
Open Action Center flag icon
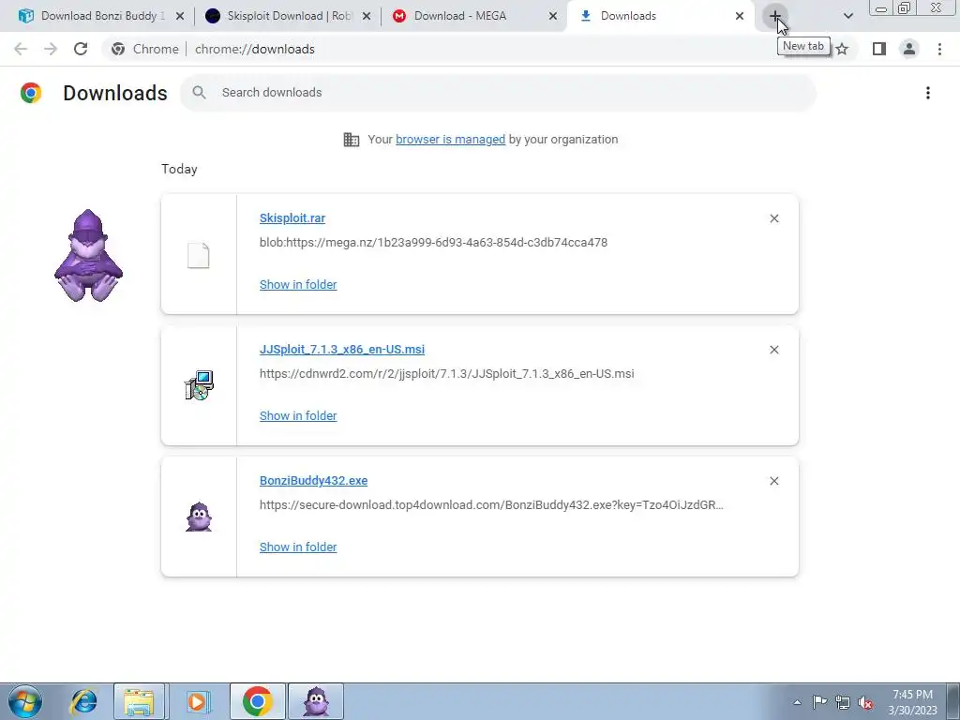819,702
